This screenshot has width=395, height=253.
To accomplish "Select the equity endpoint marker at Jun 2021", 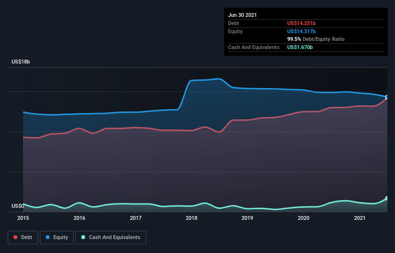I will click(x=387, y=97).
